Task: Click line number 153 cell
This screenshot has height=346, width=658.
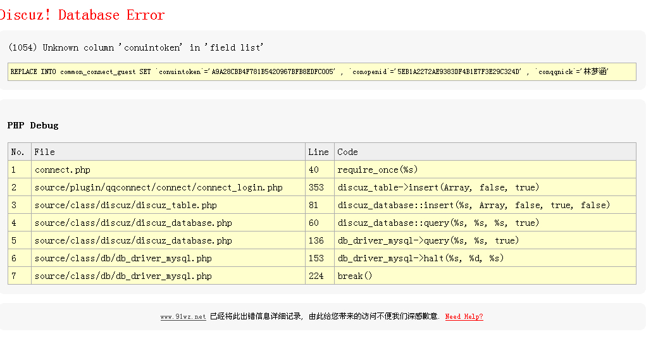Action: tap(320, 258)
